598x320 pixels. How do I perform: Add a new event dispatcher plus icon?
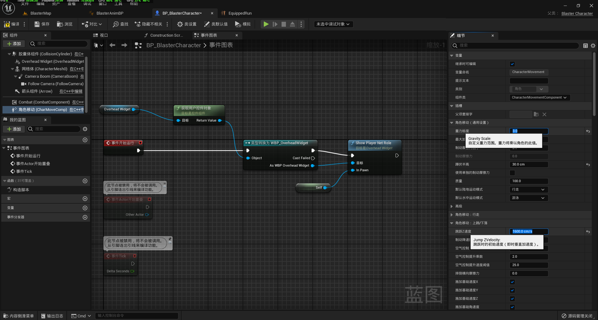click(85, 217)
